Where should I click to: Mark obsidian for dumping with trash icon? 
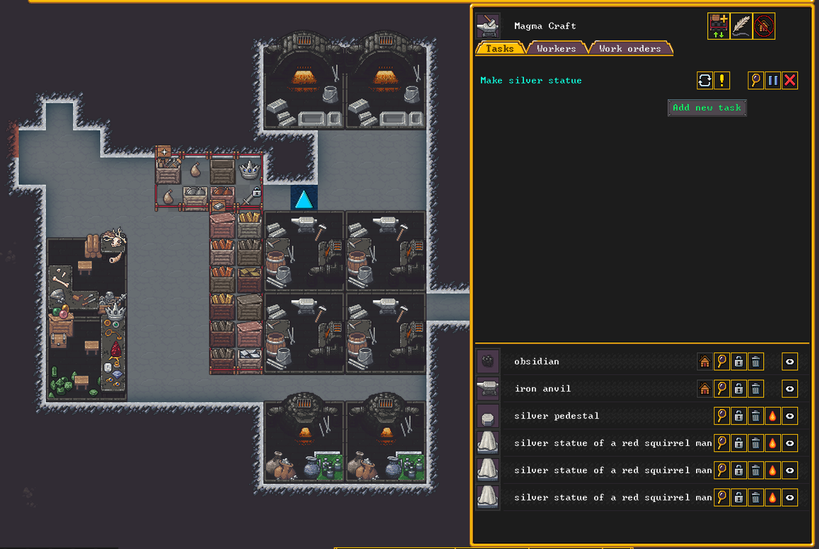tap(756, 361)
